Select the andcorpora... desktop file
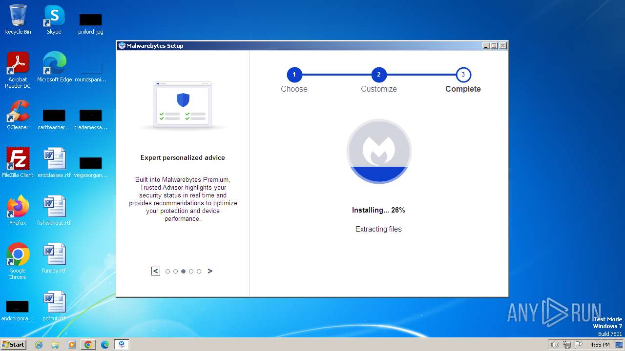The height and width of the screenshot is (351, 625). pos(18,311)
